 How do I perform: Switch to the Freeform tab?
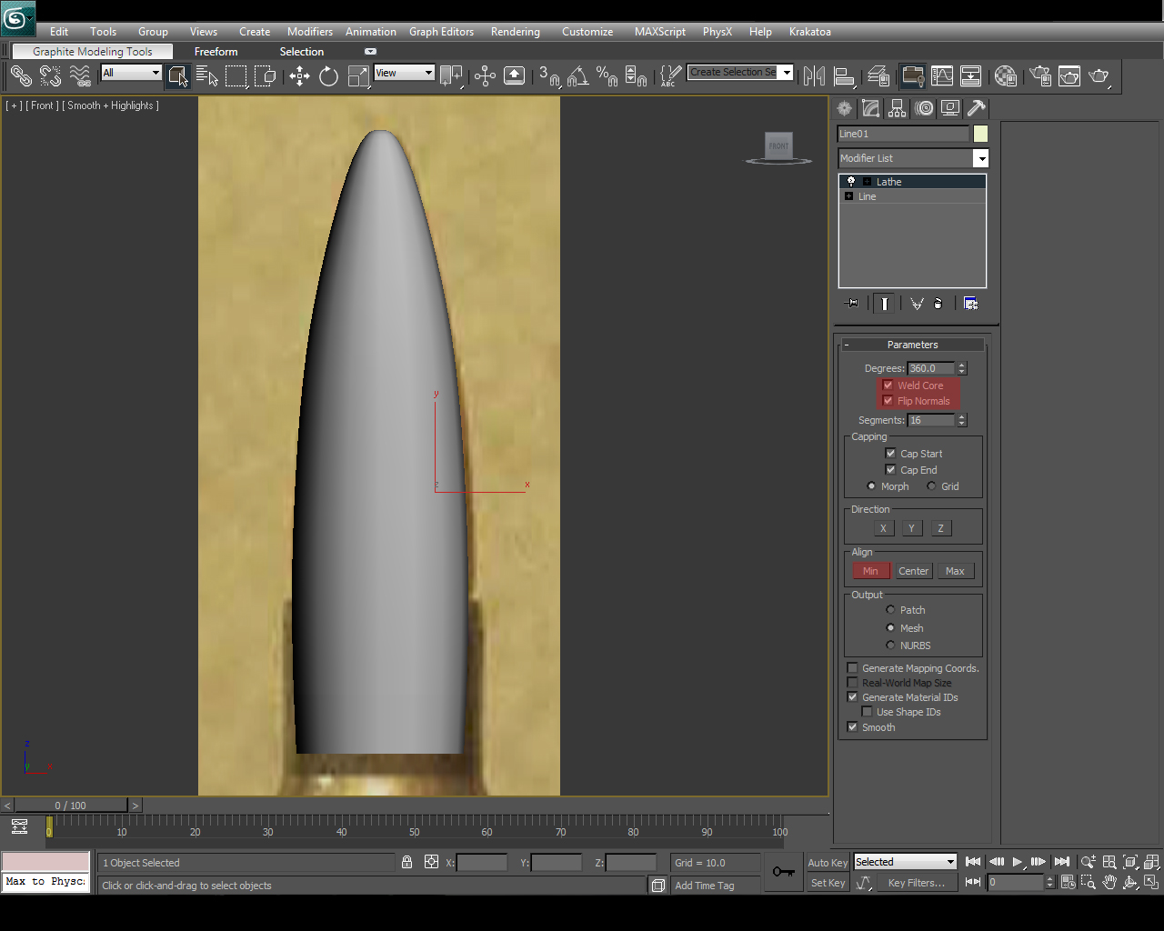coord(216,52)
